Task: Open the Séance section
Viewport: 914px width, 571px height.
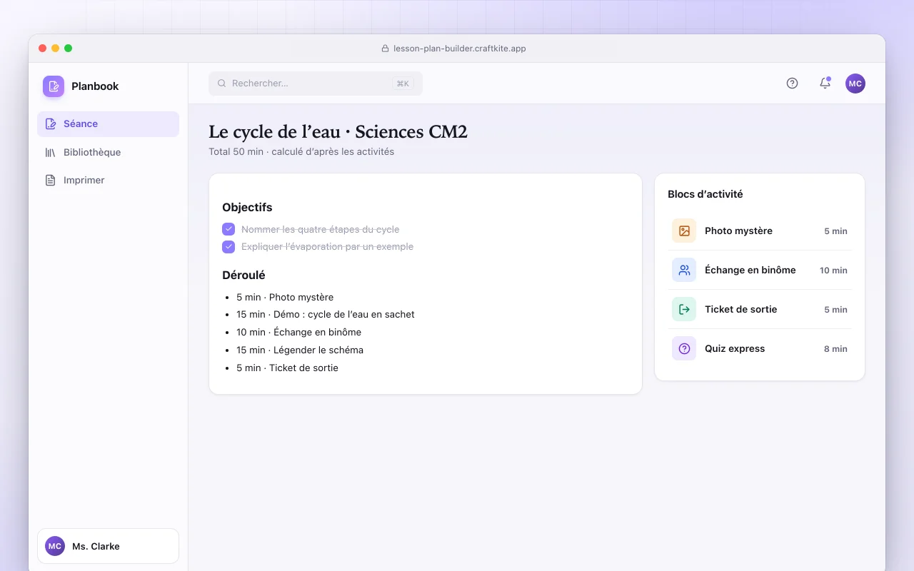Action: click(x=108, y=124)
